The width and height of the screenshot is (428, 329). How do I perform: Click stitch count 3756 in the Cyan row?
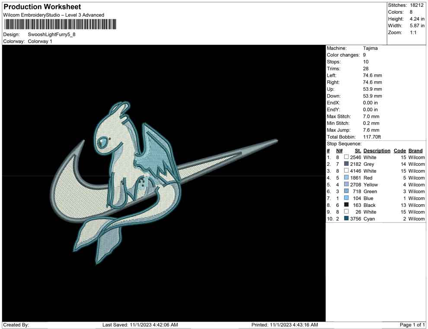pos(356,218)
